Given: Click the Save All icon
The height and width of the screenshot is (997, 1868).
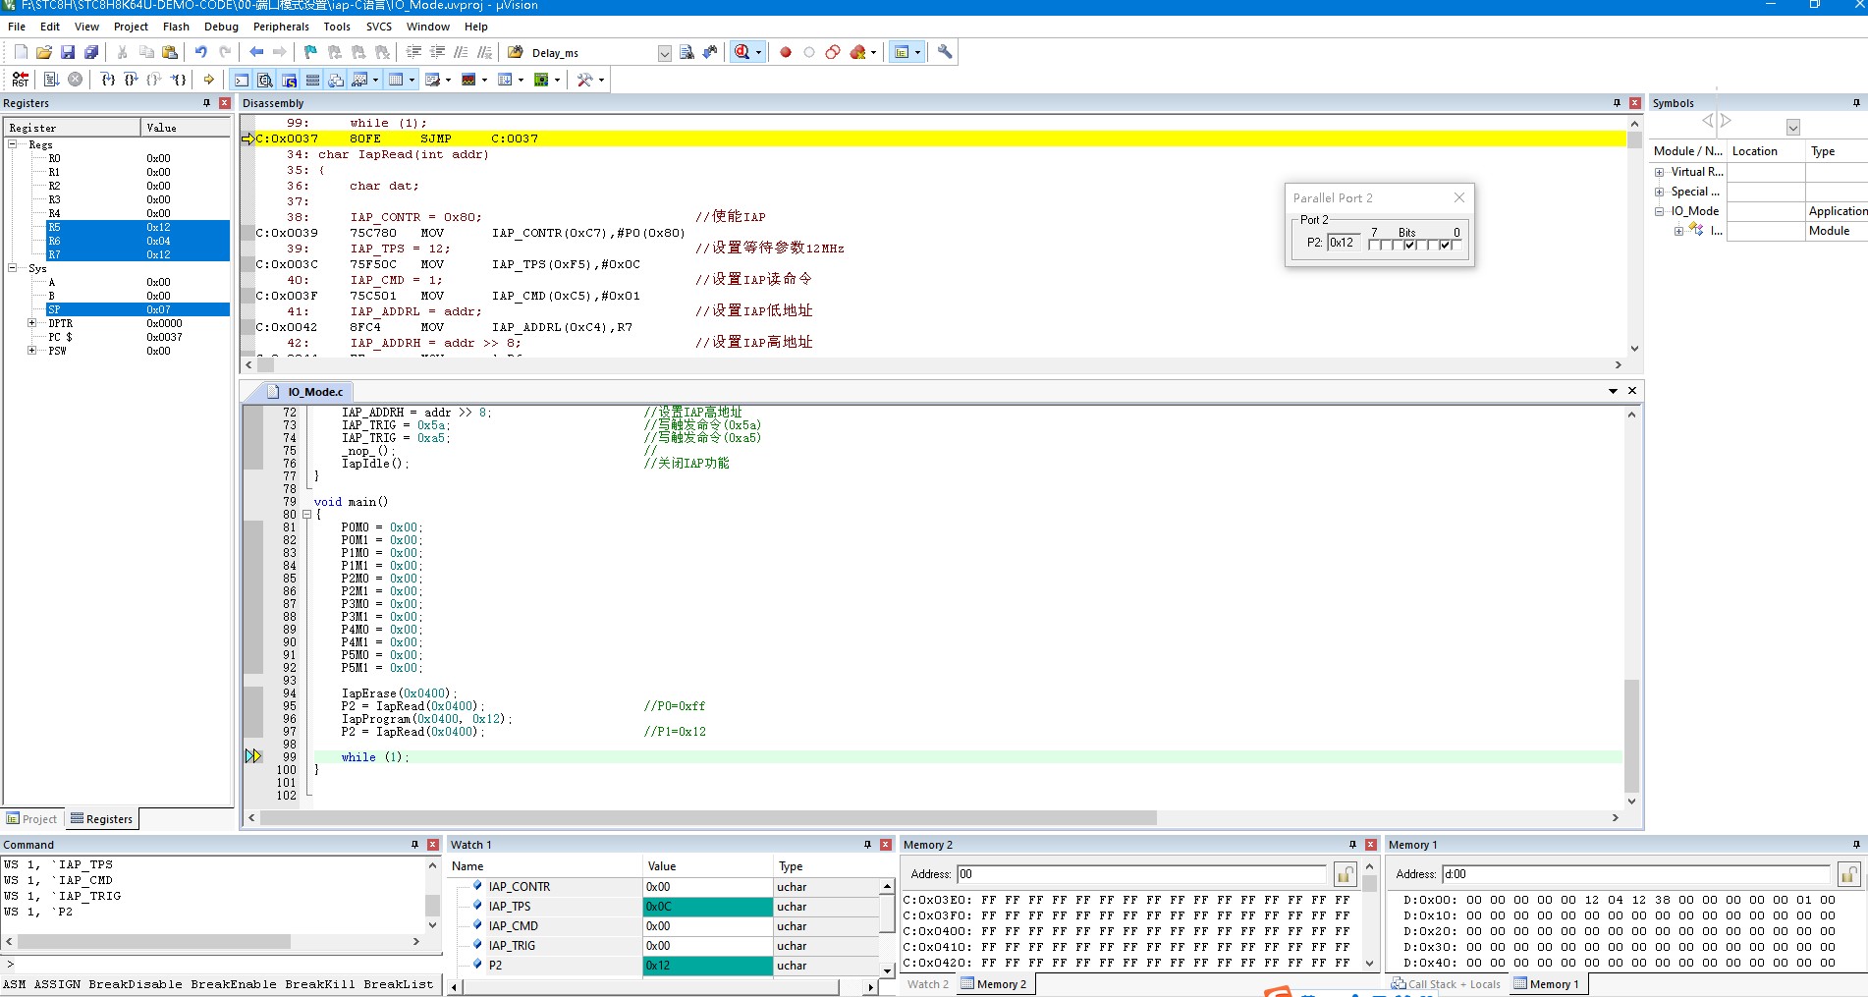Looking at the screenshot, I should 91,52.
